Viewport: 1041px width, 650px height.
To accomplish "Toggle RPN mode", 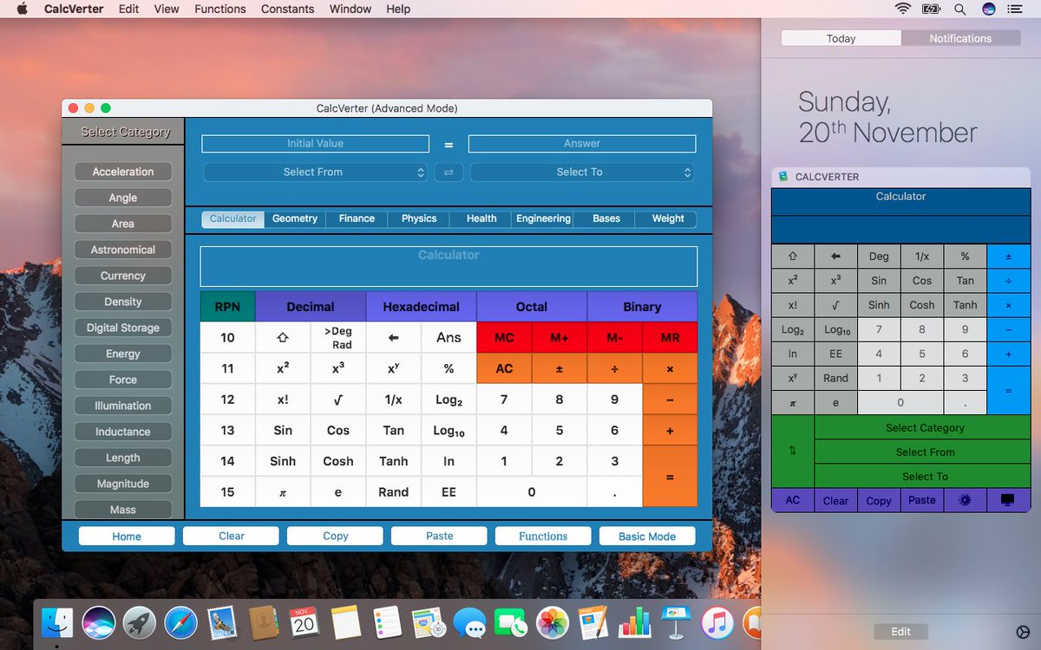I will 227,307.
